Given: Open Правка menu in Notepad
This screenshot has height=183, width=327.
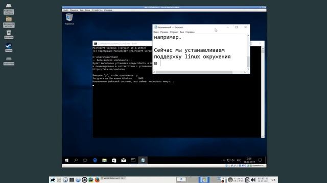Looking at the screenshot, I should point(165,32).
